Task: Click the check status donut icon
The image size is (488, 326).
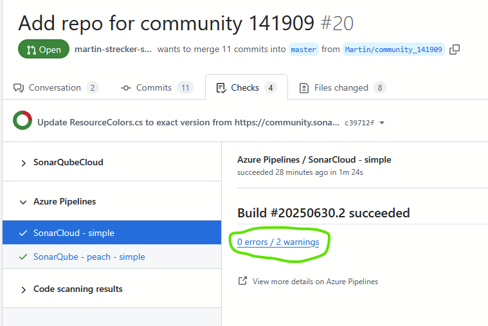Action: [23, 120]
